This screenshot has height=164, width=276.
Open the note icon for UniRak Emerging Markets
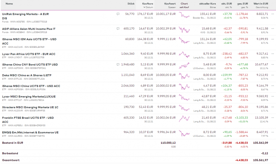click(x=118, y=14)
